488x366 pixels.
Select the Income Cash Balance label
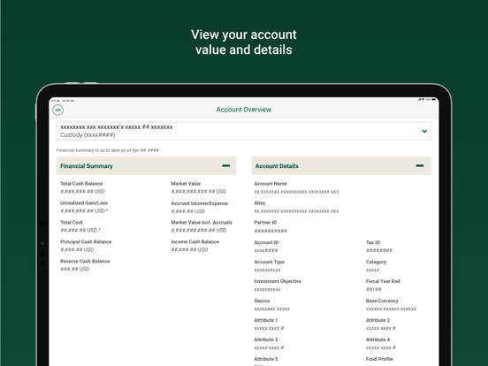[195, 241]
